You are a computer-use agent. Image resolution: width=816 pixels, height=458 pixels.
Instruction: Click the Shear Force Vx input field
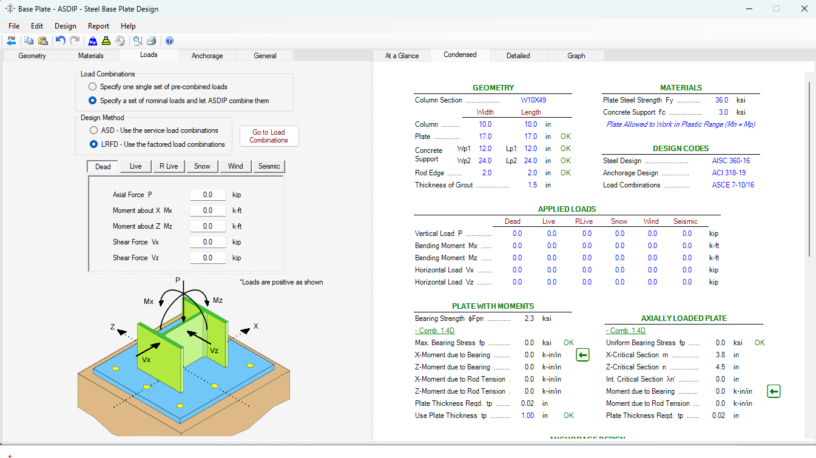pyautogui.click(x=207, y=242)
